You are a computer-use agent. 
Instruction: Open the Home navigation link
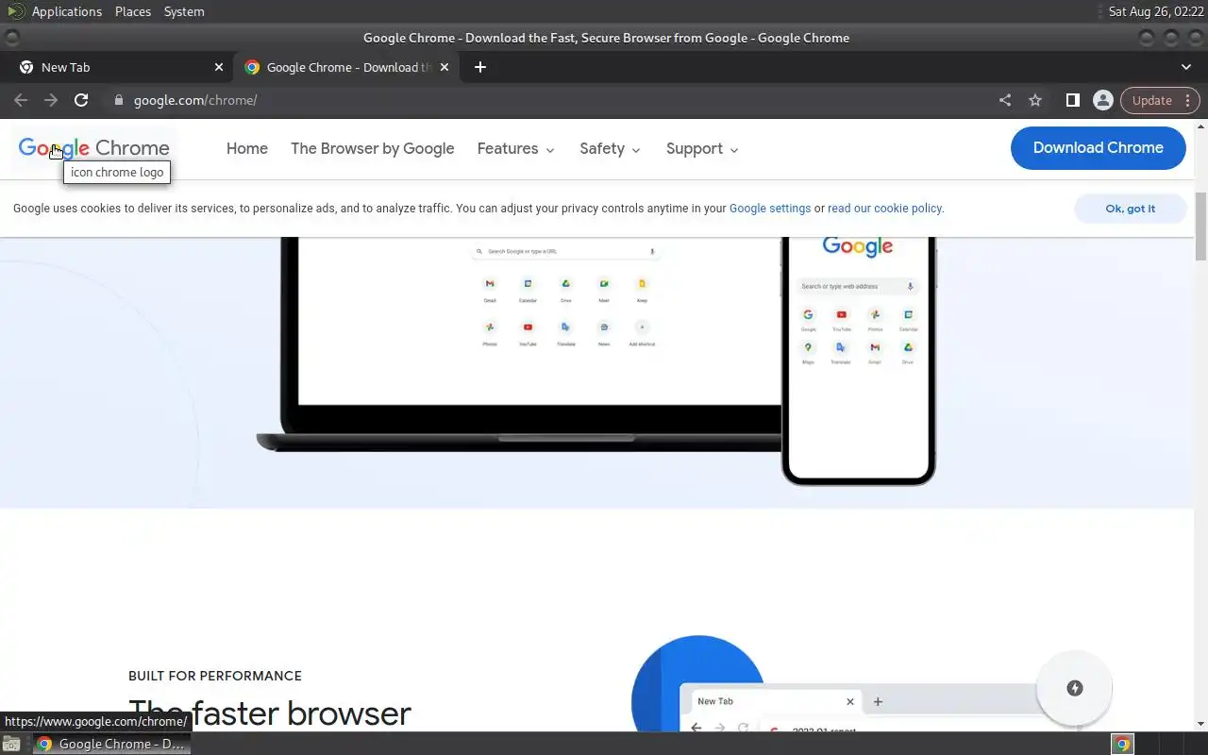(247, 148)
